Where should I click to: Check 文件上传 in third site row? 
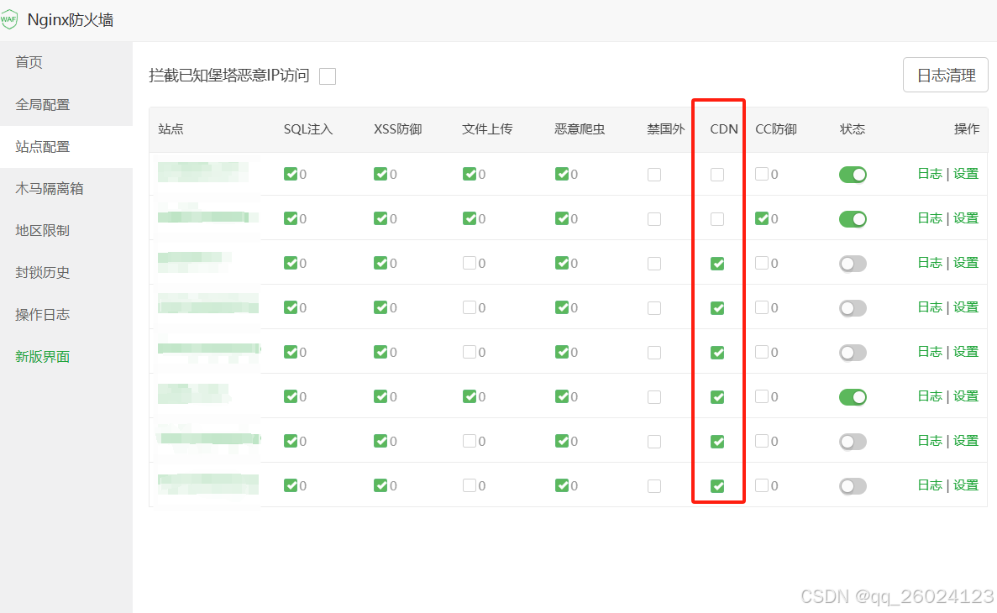(x=470, y=263)
